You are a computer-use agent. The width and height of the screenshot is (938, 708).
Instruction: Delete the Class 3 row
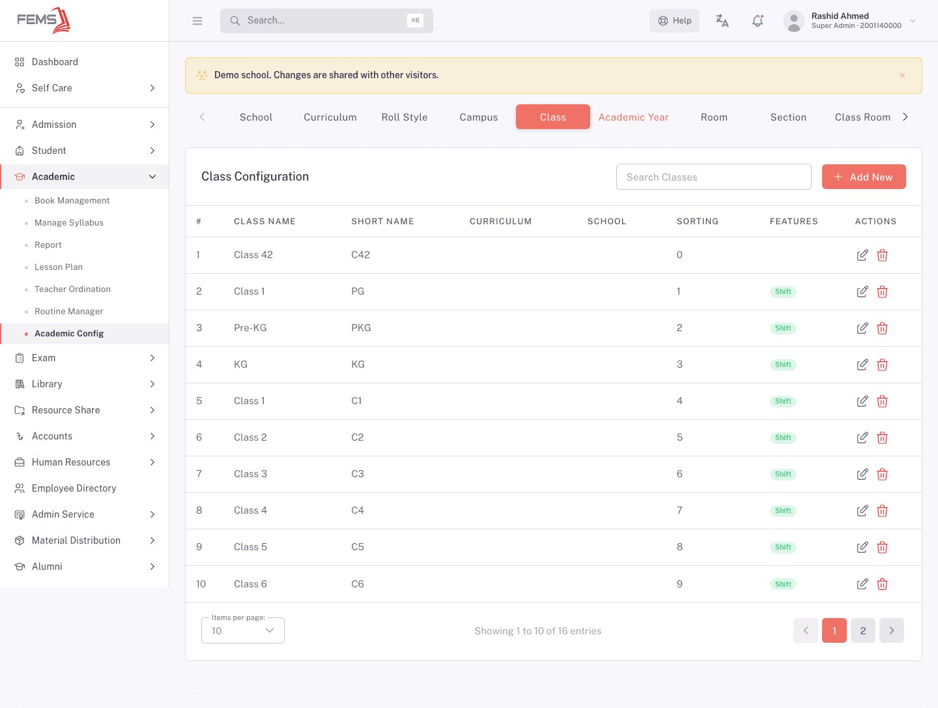point(883,474)
